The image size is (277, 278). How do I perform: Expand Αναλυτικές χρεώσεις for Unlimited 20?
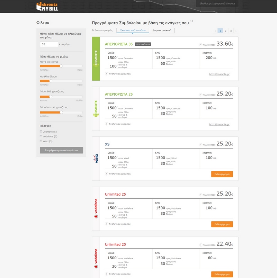click(118, 274)
